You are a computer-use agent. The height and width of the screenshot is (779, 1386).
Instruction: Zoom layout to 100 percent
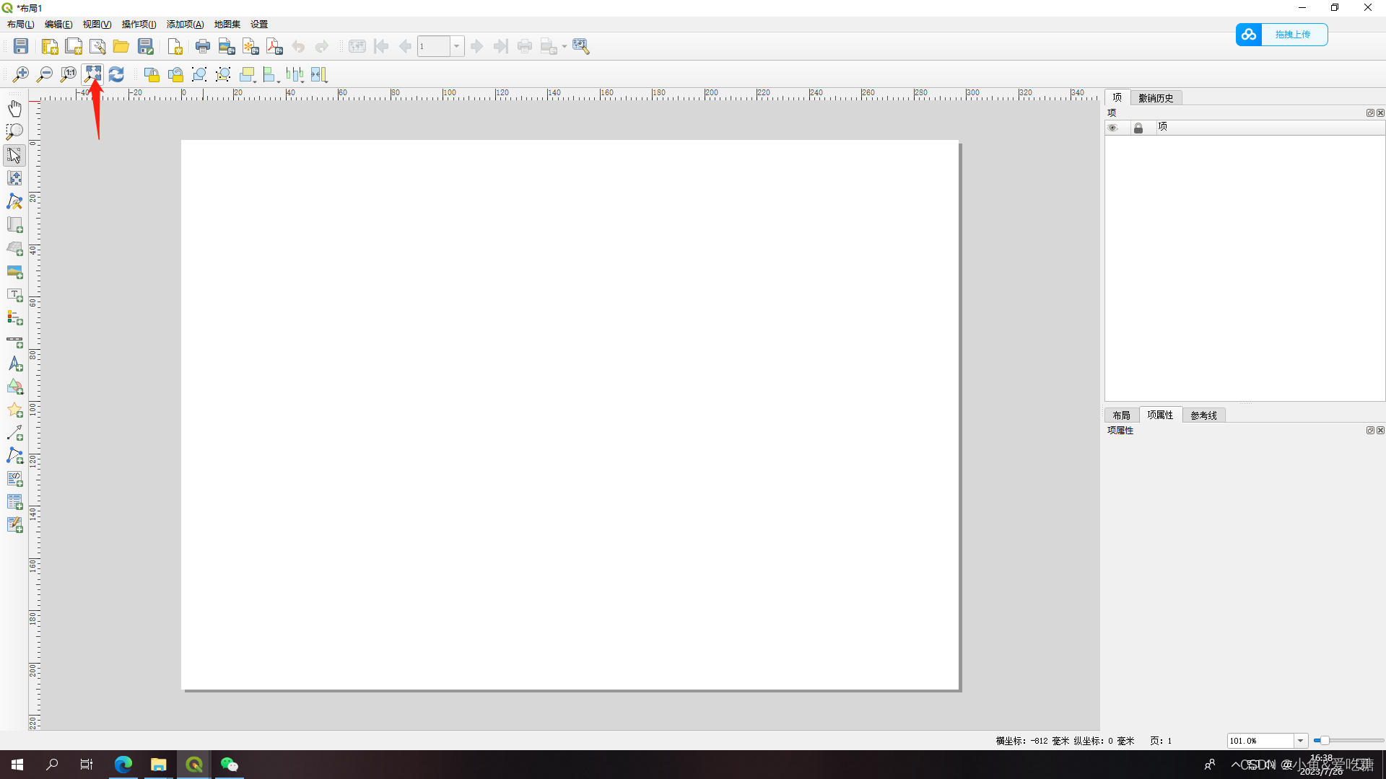pos(69,74)
